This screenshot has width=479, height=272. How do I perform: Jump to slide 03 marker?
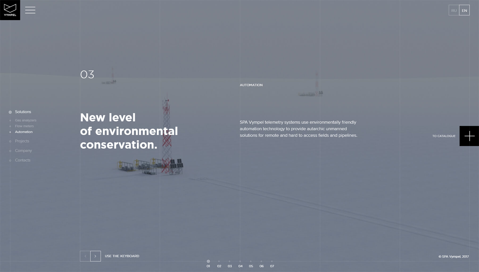coord(230,263)
